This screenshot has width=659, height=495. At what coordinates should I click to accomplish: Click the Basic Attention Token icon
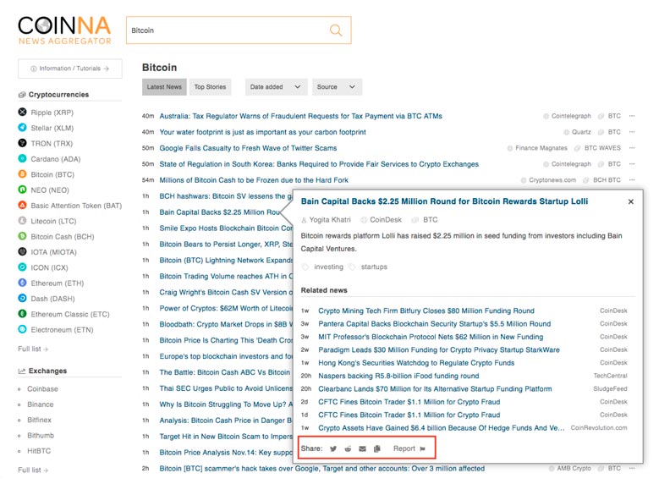(x=22, y=205)
